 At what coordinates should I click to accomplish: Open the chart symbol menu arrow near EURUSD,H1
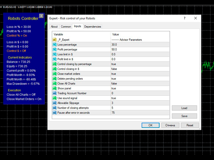(x=1, y=7)
